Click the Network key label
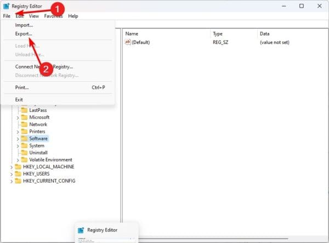 coord(38,125)
